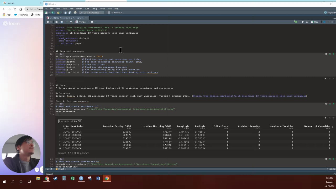The image size is (336, 189).
Task: Select the cell 200501BS00003
Action: [72, 138]
